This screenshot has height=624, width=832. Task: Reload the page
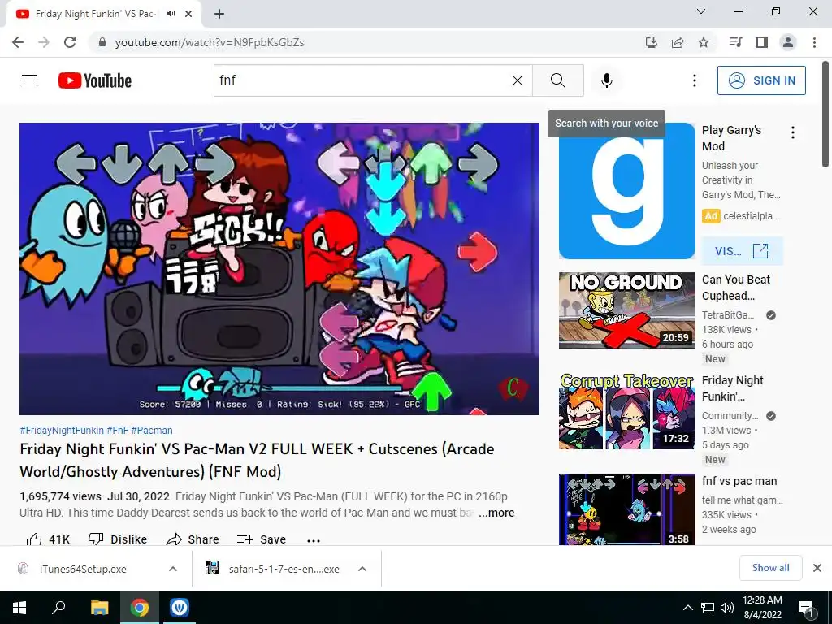tap(70, 42)
